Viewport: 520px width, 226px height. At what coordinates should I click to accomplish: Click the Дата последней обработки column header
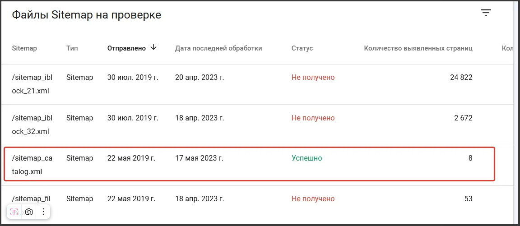218,48
